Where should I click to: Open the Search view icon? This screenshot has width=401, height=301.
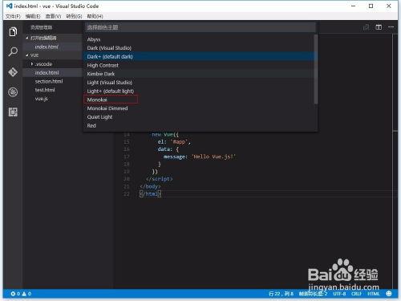13,51
